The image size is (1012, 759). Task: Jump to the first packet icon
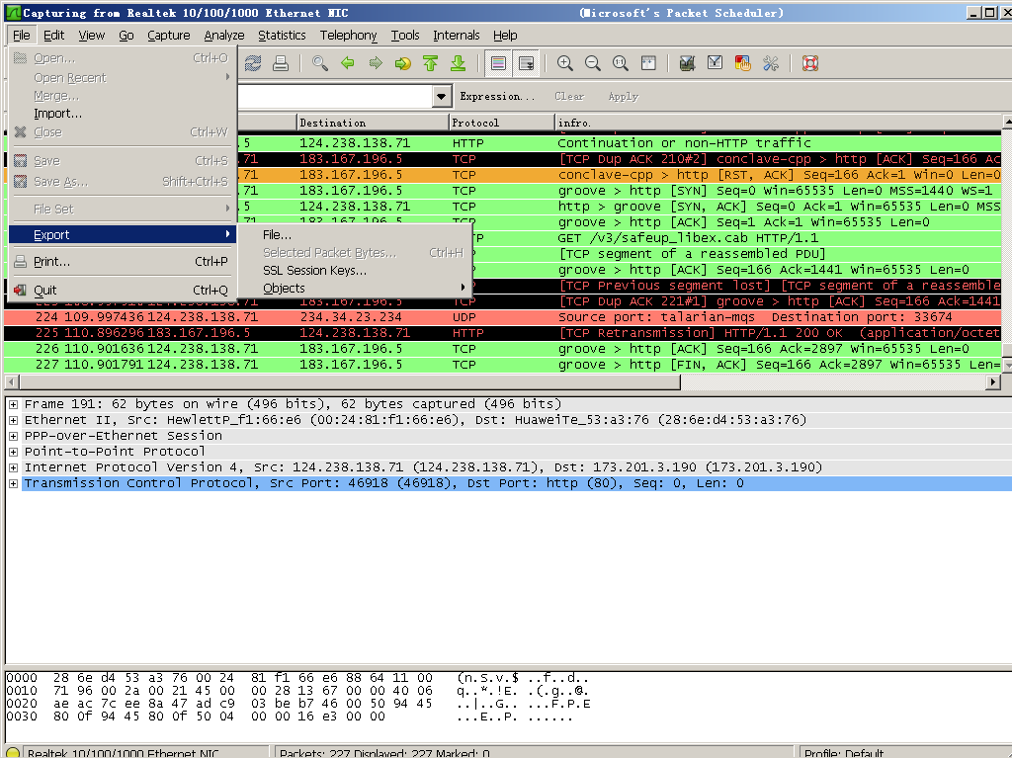(431, 63)
